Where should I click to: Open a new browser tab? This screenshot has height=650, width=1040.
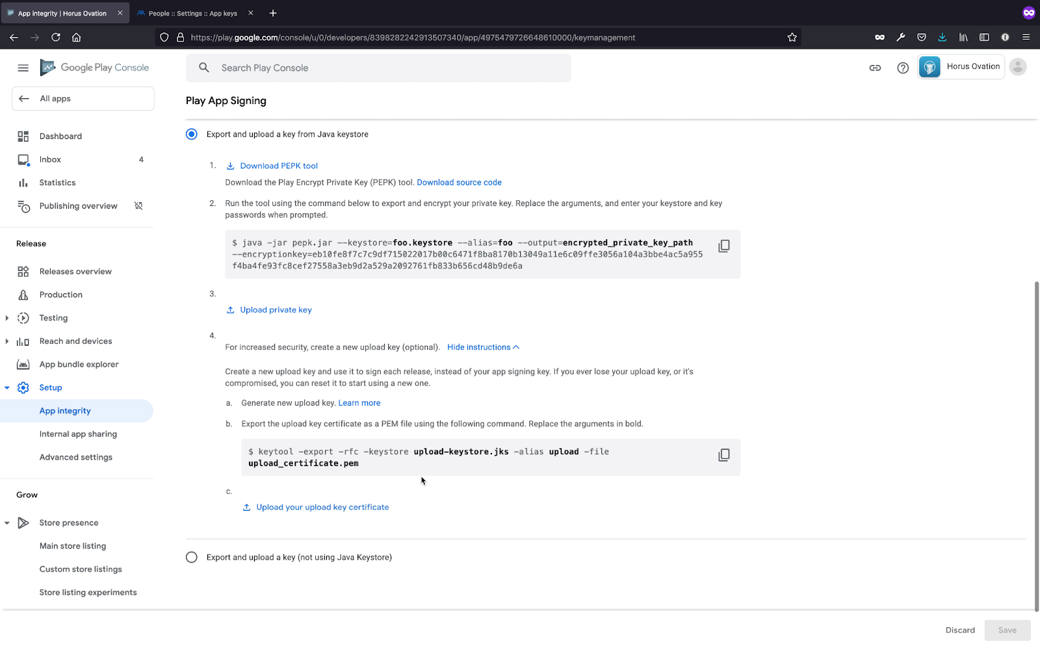[x=273, y=13]
